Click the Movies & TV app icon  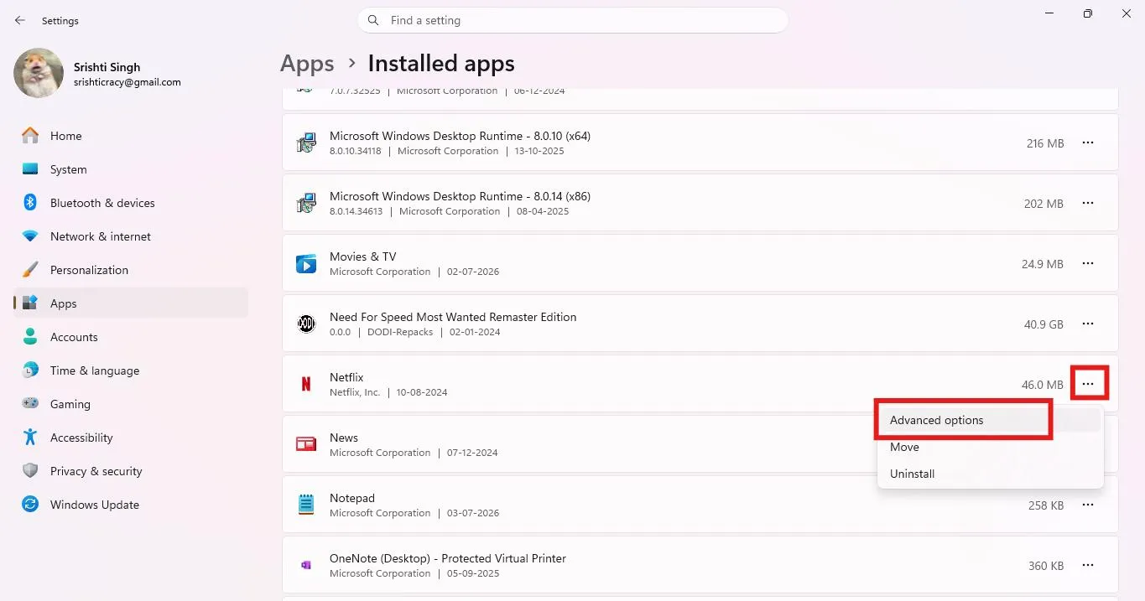tap(306, 263)
